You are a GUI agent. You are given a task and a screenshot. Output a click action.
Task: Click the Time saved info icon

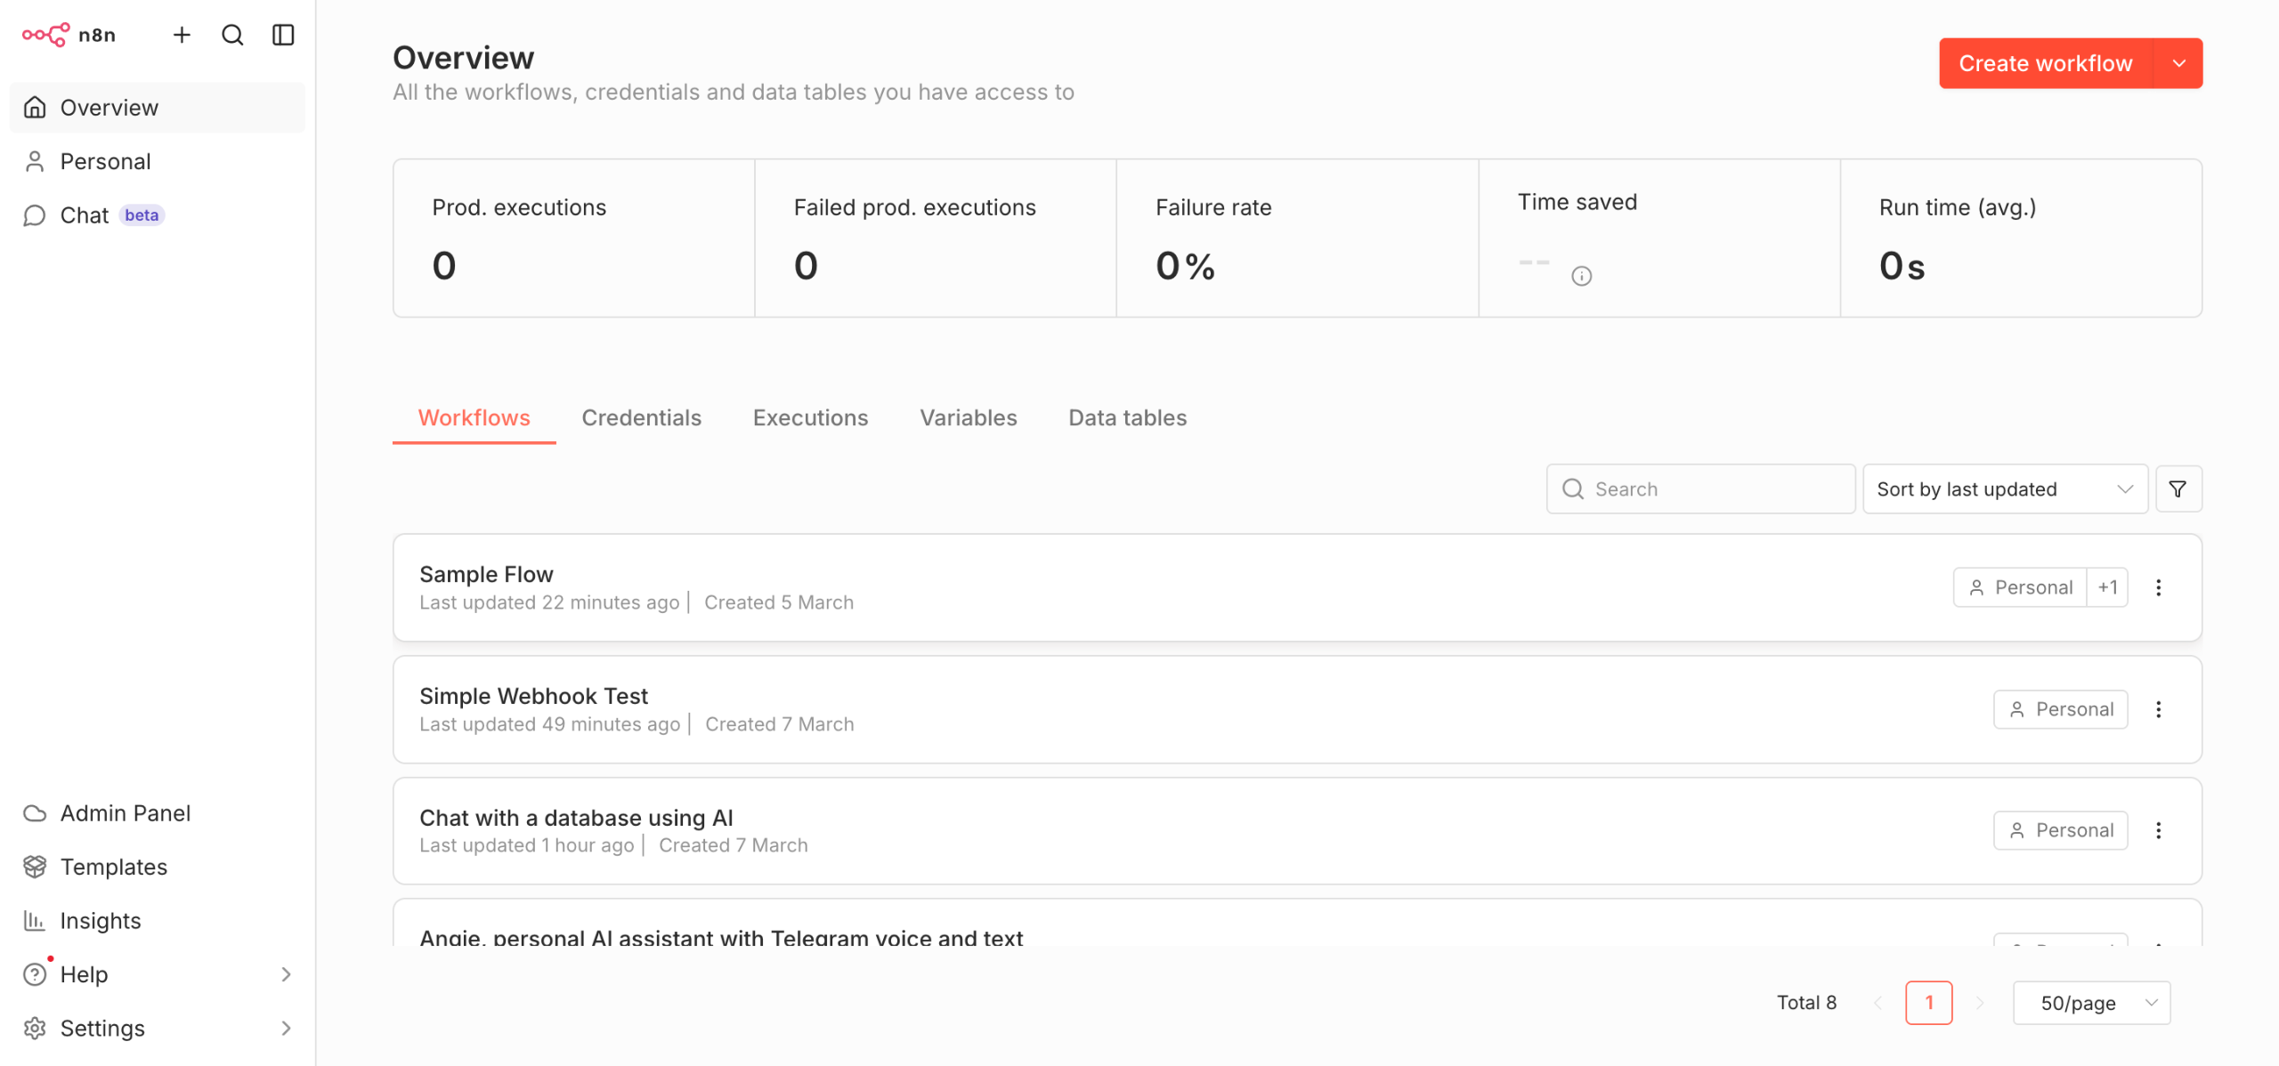(x=1581, y=276)
